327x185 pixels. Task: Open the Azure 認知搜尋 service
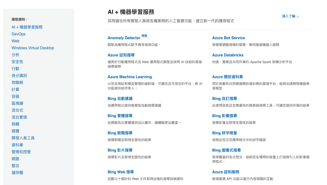click(x=121, y=55)
